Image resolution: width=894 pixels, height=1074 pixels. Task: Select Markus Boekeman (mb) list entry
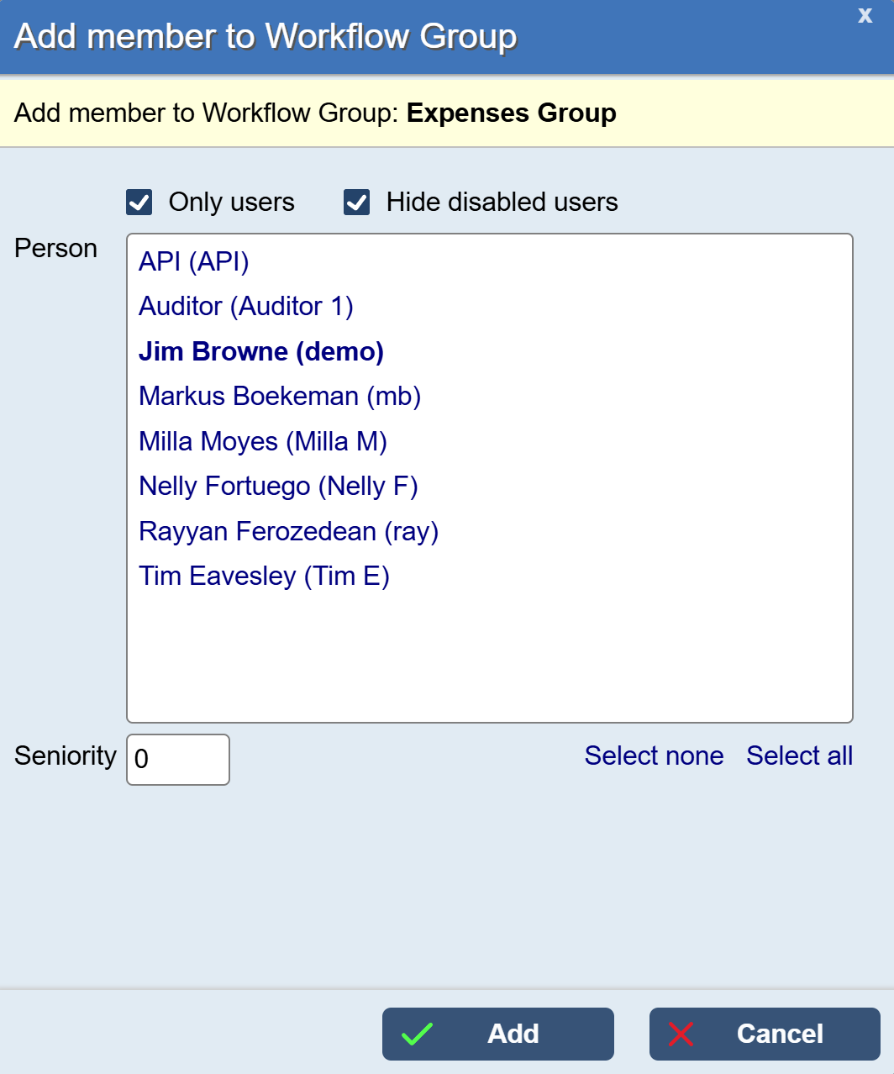280,397
